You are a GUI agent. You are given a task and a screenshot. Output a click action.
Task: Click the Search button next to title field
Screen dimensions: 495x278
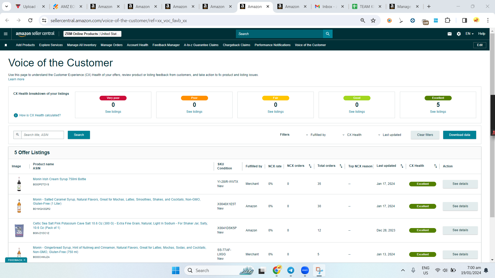(x=79, y=135)
